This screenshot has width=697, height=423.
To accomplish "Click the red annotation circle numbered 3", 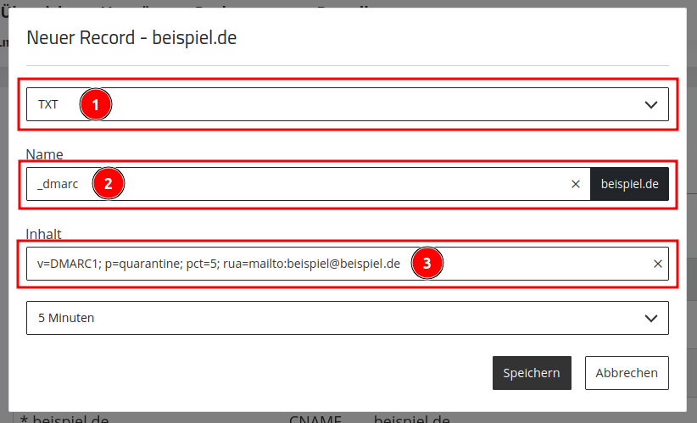I will pos(427,263).
